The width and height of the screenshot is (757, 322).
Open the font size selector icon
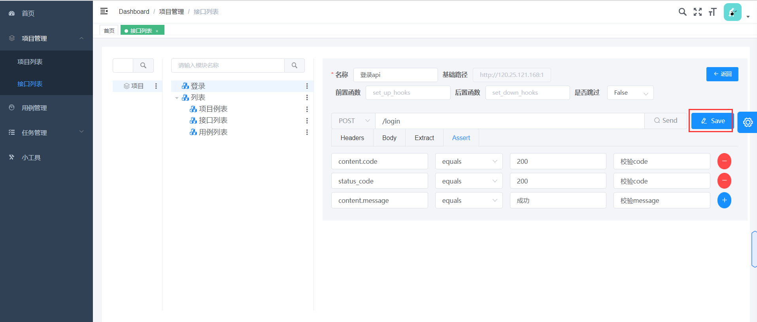click(712, 12)
